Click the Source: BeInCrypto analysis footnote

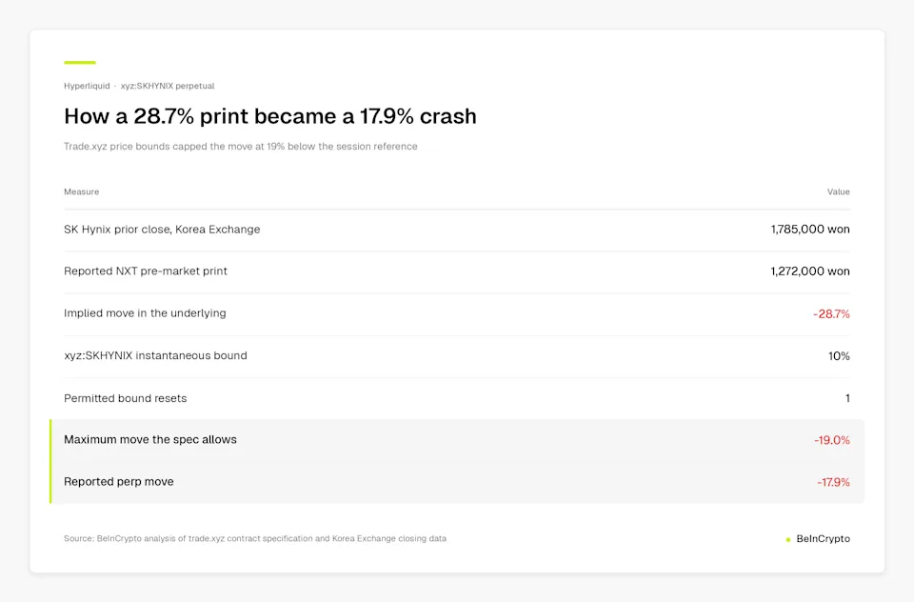(x=255, y=538)
